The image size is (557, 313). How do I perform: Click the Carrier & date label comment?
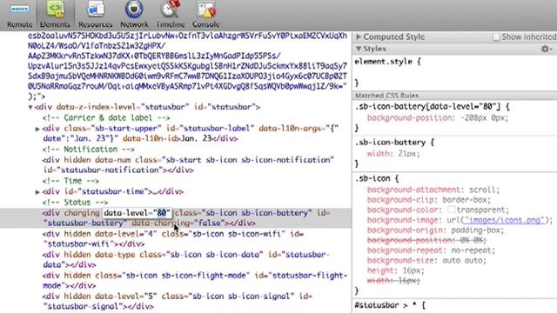pos(106,118)
